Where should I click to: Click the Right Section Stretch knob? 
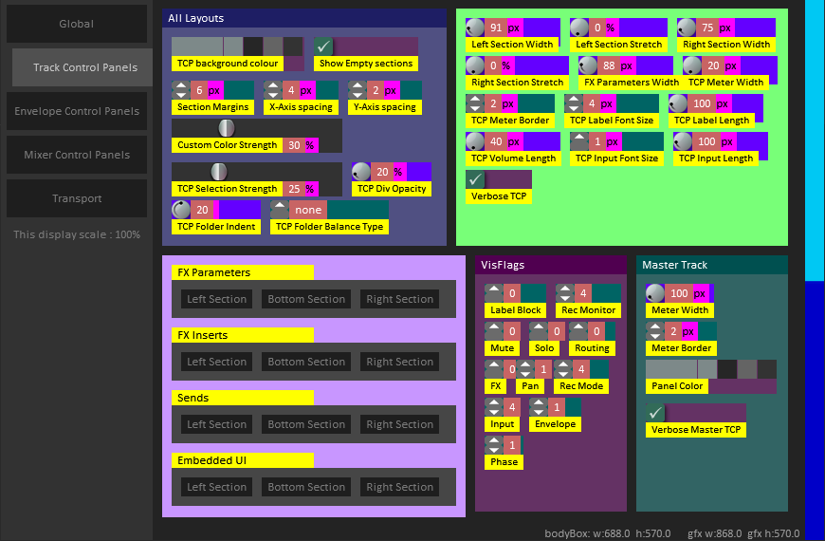pyautogui.click(x=475, y=65)
